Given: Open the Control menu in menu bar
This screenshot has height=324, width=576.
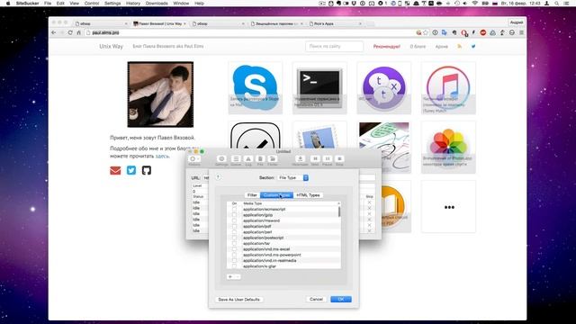Looking at the screenshot, I should (x=92, y=4).
